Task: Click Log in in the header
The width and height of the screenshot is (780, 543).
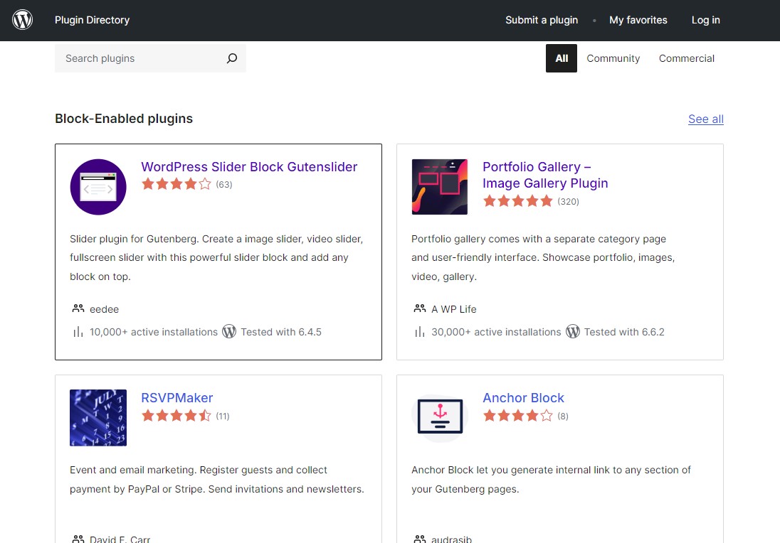Action: (705, 20)
